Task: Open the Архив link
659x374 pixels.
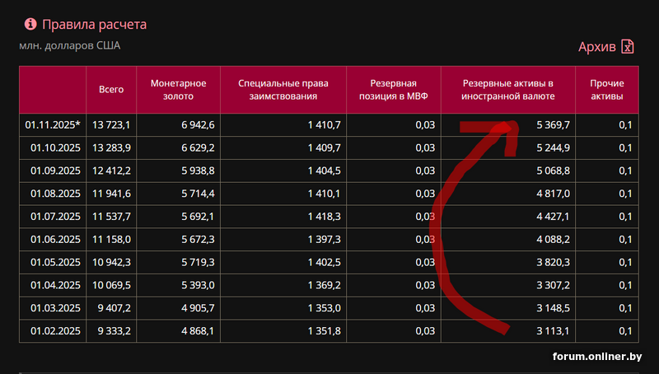Action: pyautogui.click(x=597, y=47)
